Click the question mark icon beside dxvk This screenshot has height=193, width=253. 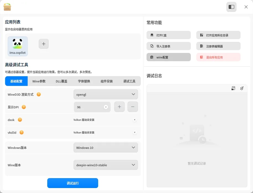click(x=20, y=120)
